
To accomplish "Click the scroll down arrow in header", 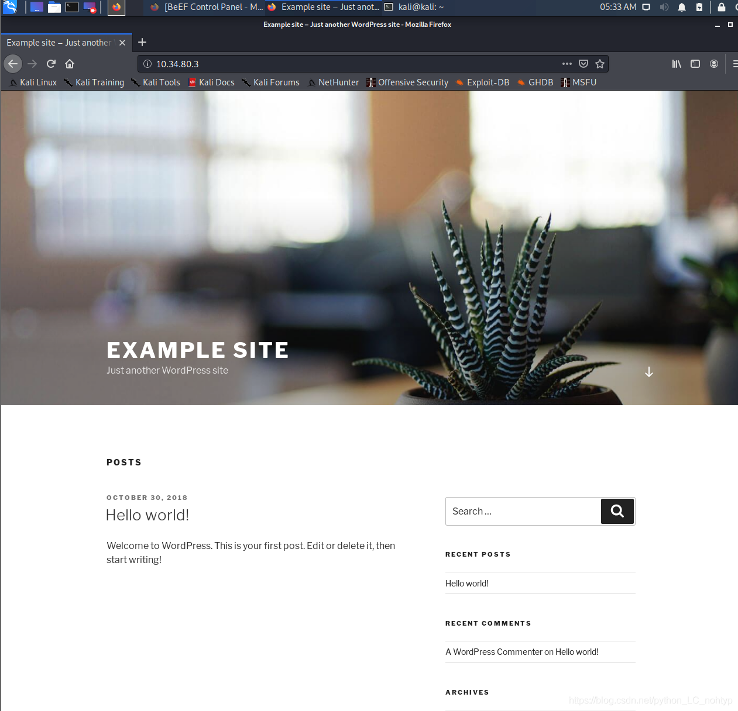I will click(648, 372).
